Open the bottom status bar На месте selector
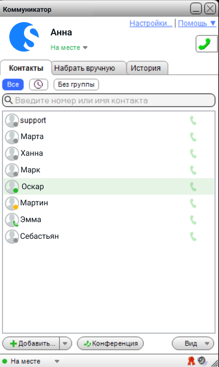The width and height of the screenshot is (219, 367). click(x=30, y=361)
